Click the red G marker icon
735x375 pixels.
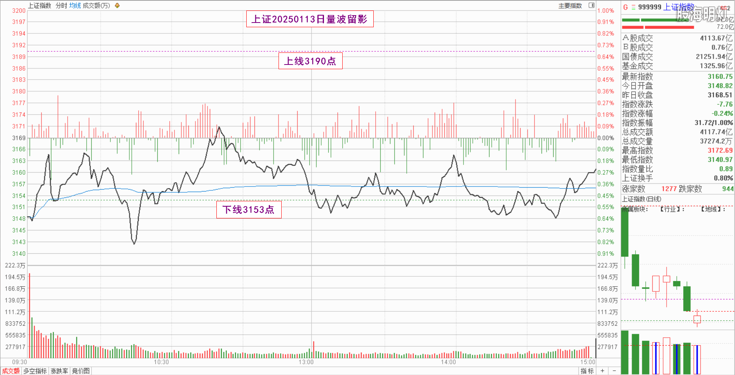pos(625,7)
